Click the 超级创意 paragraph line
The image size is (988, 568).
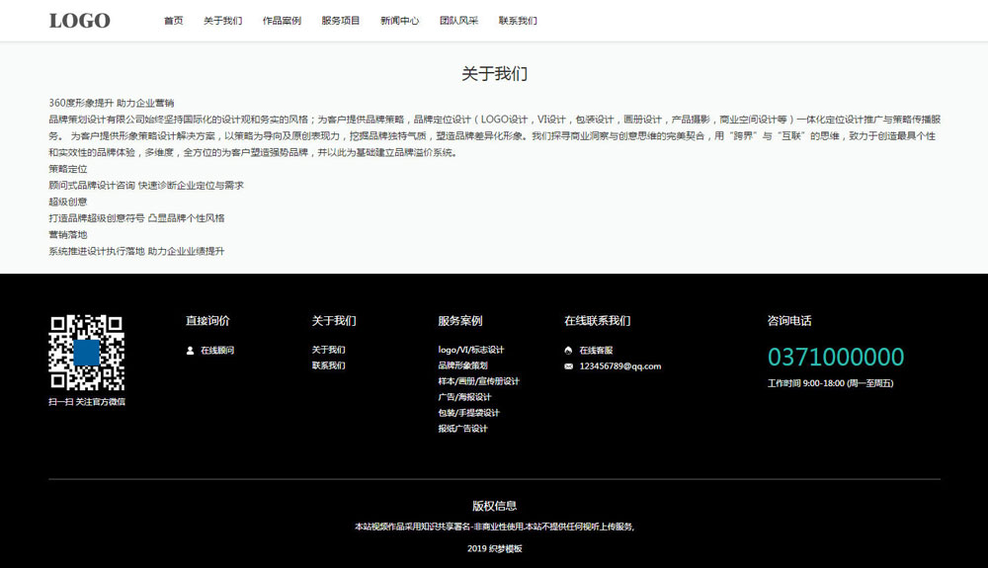pyautogui.click(x=68, y=202)
